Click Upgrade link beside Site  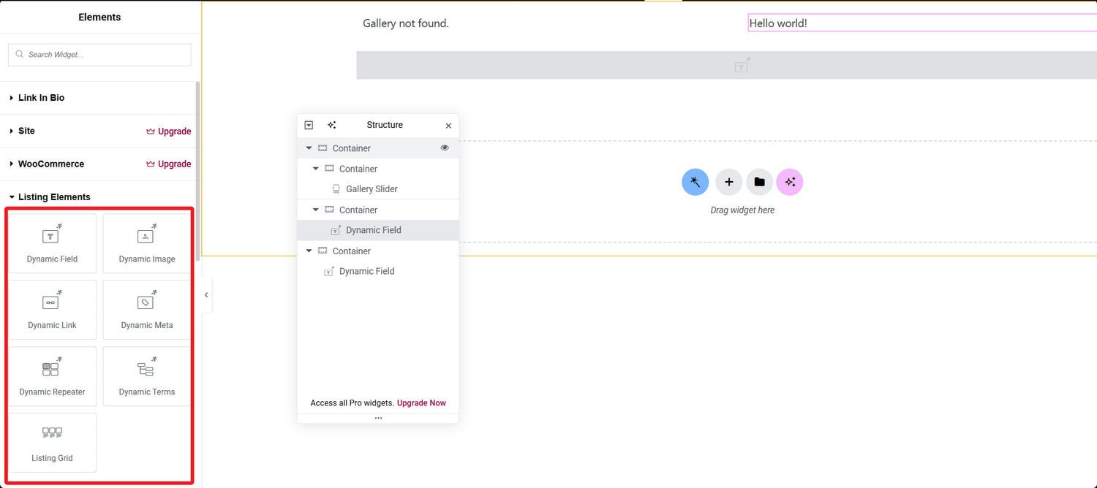(169, 131)
